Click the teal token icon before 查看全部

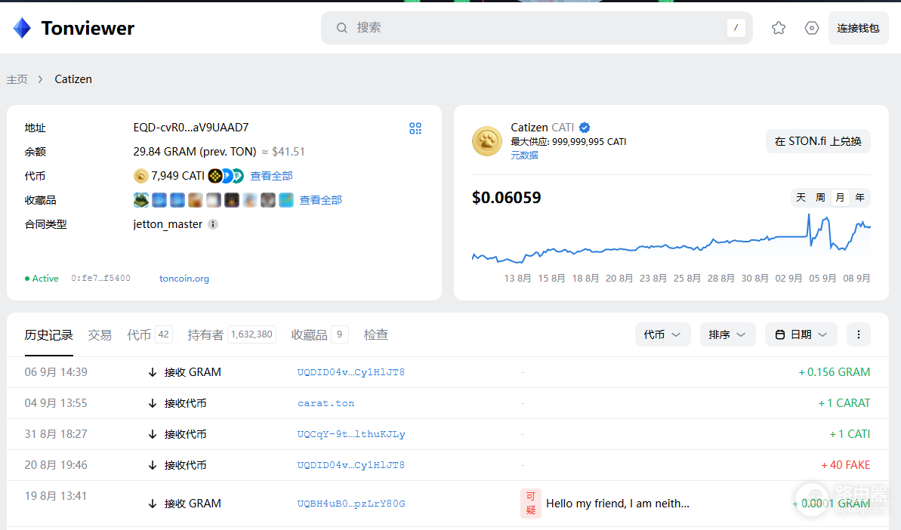coord(238,176)
